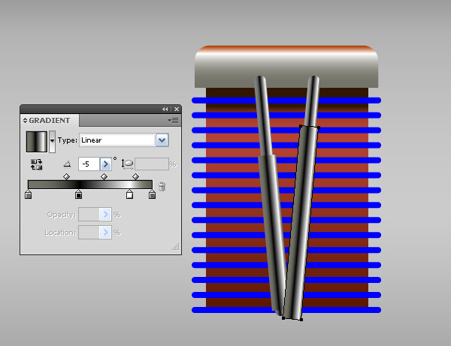Click the middle midpoint diamond above gradient bar
451x346 pixels.
(104, 176)
